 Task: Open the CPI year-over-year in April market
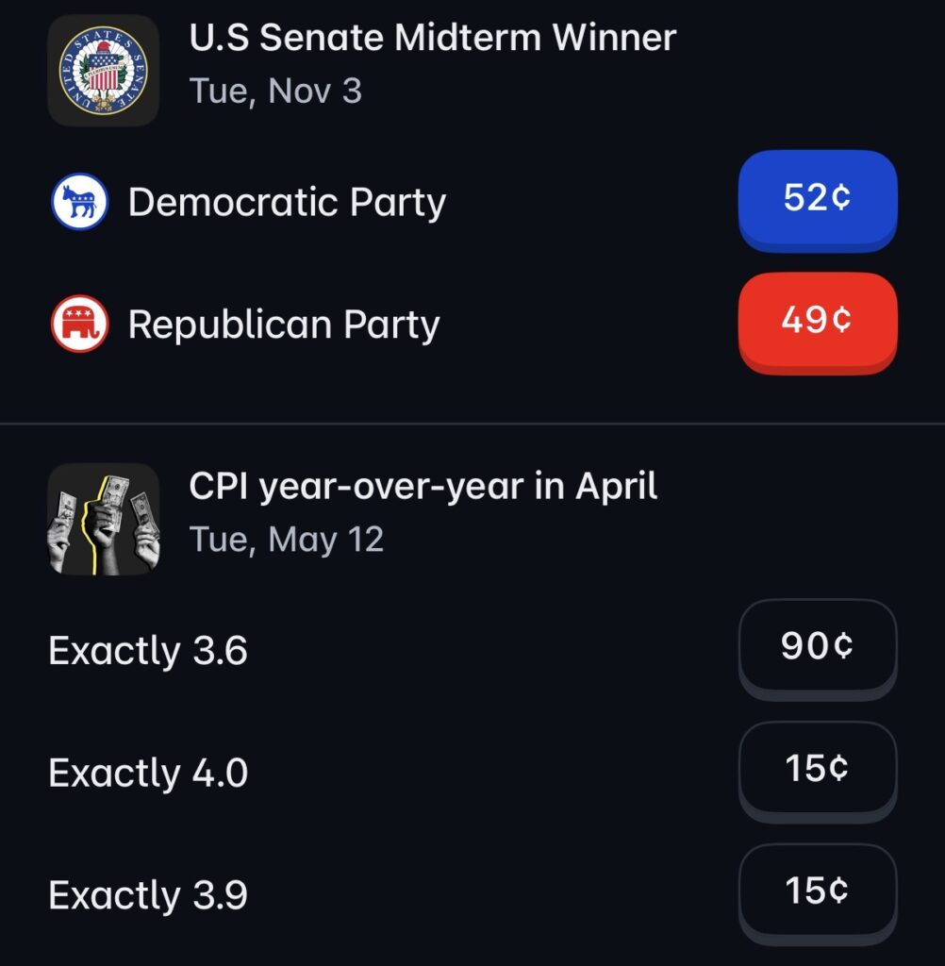pyautogui.click(x=423, y=487)
